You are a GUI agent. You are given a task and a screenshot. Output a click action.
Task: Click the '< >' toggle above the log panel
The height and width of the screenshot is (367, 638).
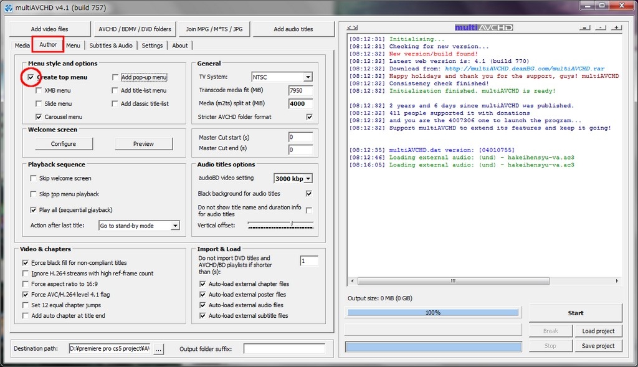[352, 28]
